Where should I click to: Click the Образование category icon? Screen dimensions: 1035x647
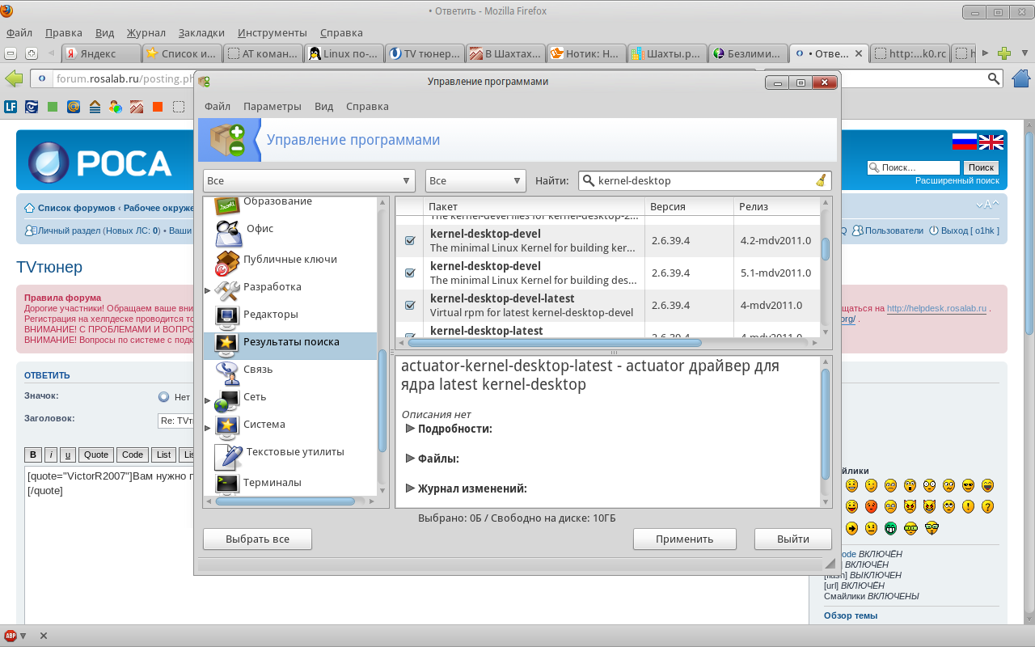click(x=228, y=206)
